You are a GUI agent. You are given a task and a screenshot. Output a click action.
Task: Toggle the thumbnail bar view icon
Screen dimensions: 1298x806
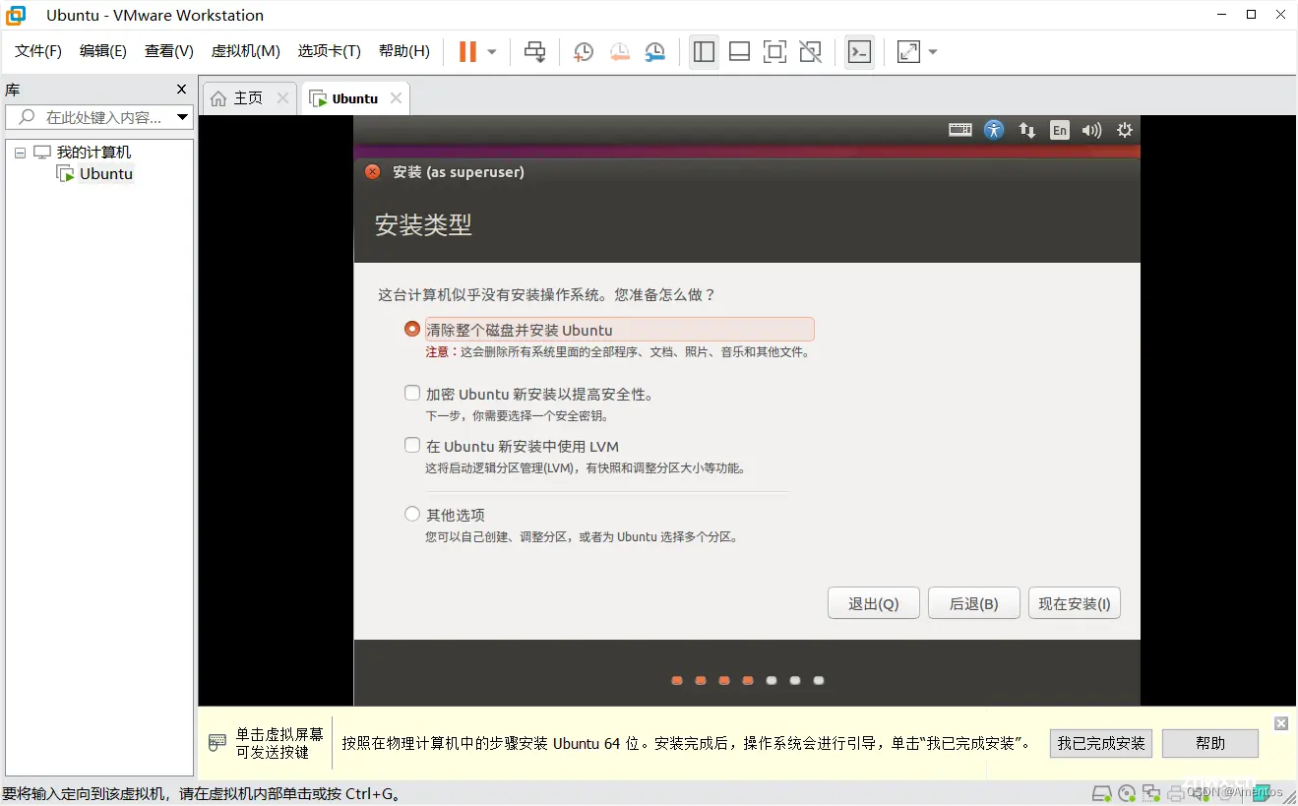click(x=740, y=51)
